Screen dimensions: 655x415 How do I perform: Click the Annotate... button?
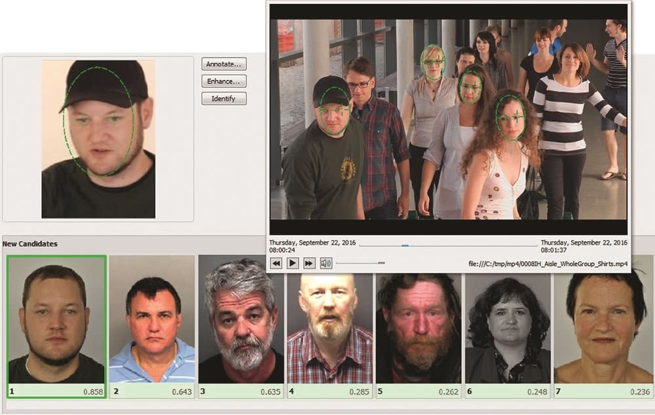coord(224,64)
